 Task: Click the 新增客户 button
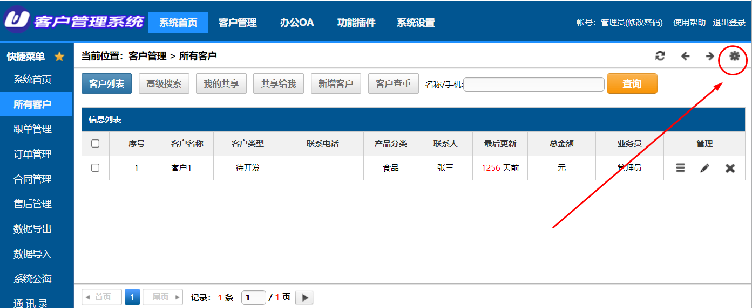point(336,83)
